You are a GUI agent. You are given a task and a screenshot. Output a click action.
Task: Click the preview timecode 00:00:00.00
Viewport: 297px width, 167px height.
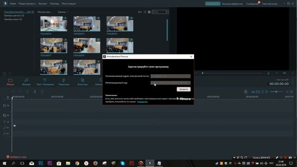tap(279, 84)
